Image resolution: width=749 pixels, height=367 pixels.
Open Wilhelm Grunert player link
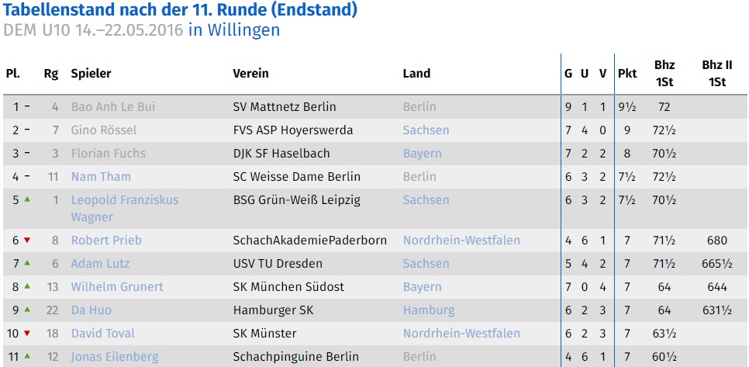pyautogui.click(x=117, y=287)
